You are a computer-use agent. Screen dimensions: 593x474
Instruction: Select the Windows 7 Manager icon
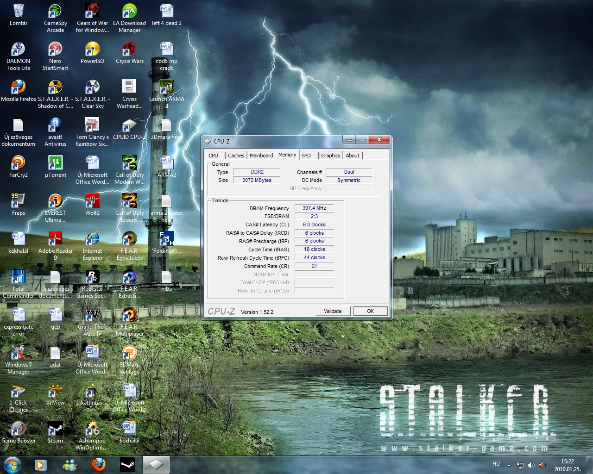pyautogui.click(x=19, y=360)
